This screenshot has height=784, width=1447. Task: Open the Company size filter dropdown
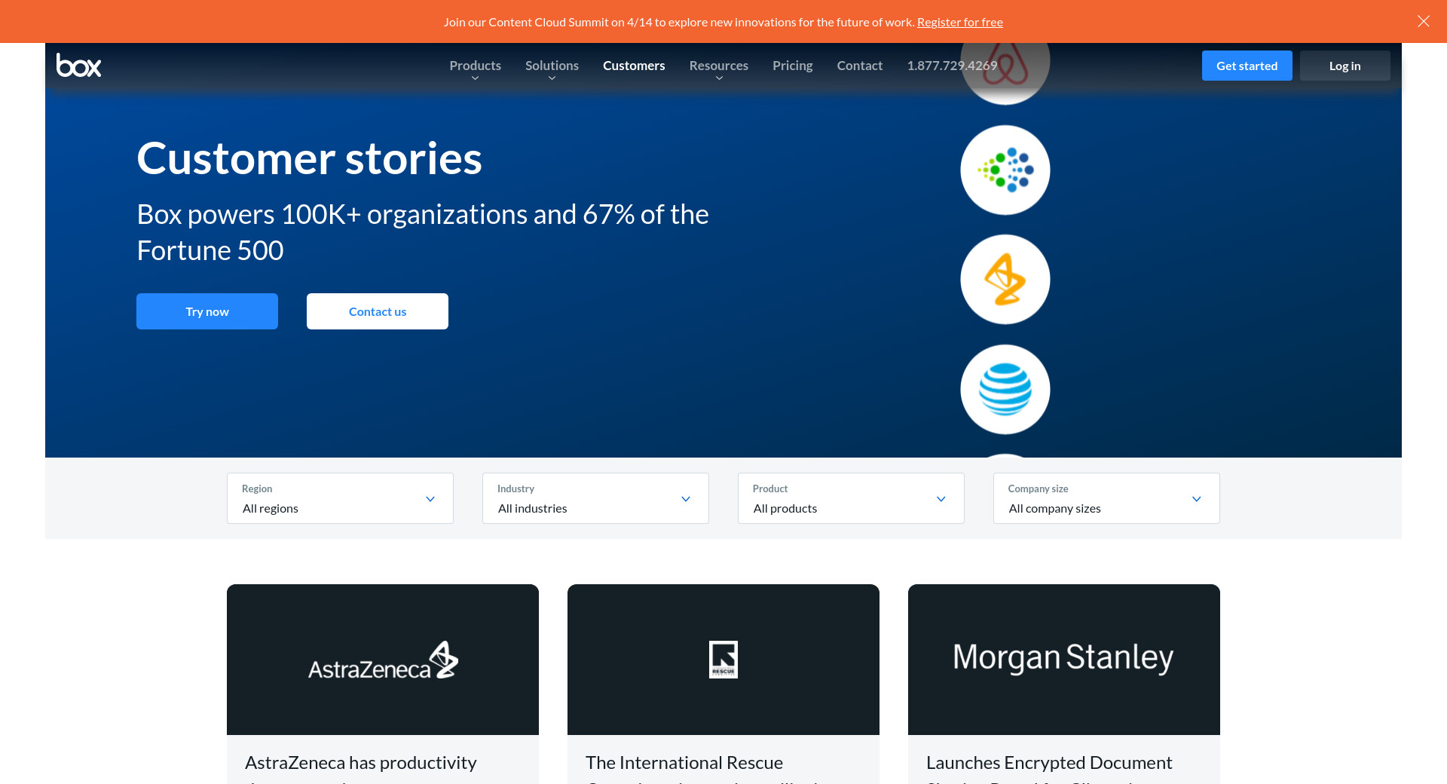(x=1106, y=498)
